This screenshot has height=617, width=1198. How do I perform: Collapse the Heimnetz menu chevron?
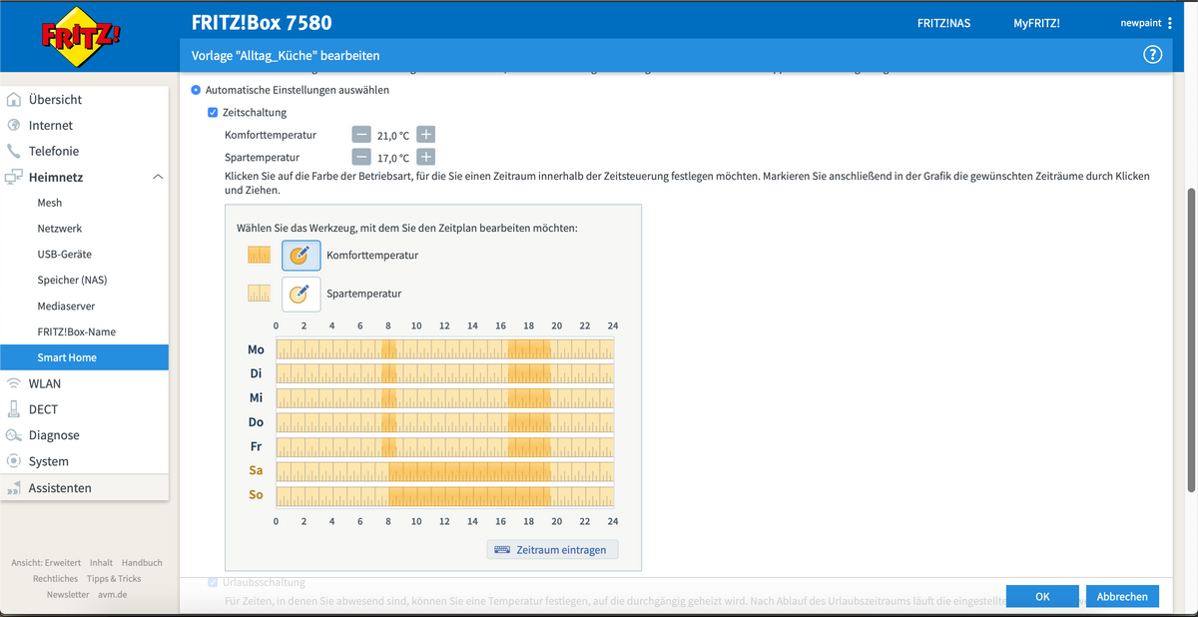click(x=157, y=177)
